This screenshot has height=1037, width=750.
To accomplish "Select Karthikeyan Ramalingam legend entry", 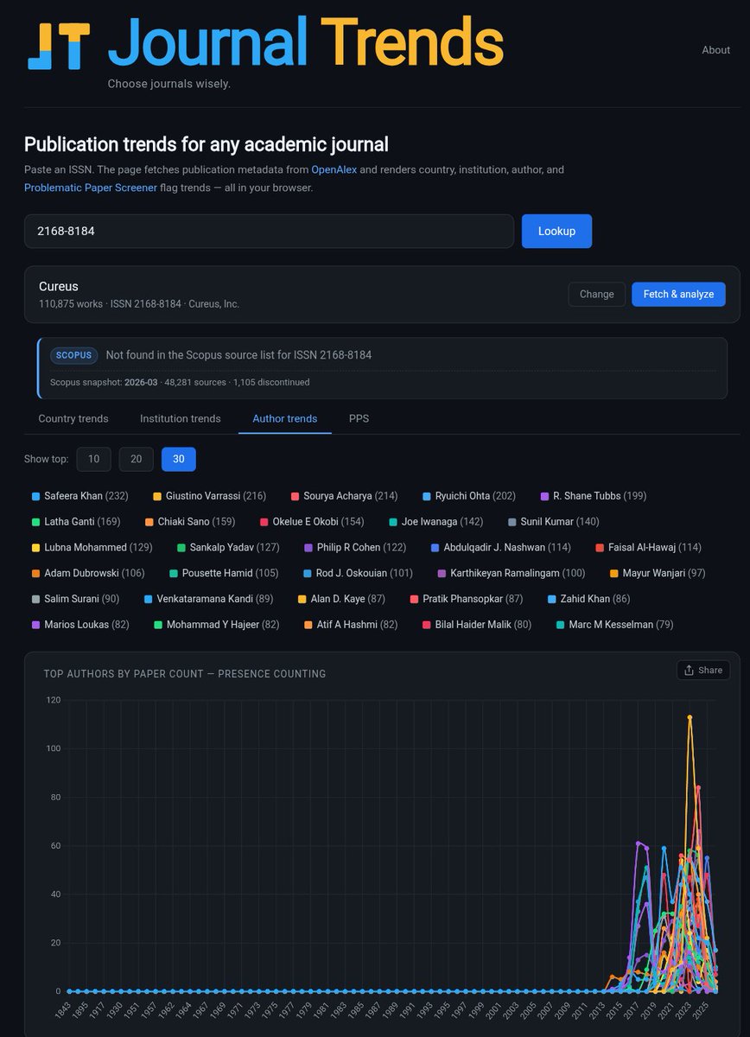I will [512, 573].
